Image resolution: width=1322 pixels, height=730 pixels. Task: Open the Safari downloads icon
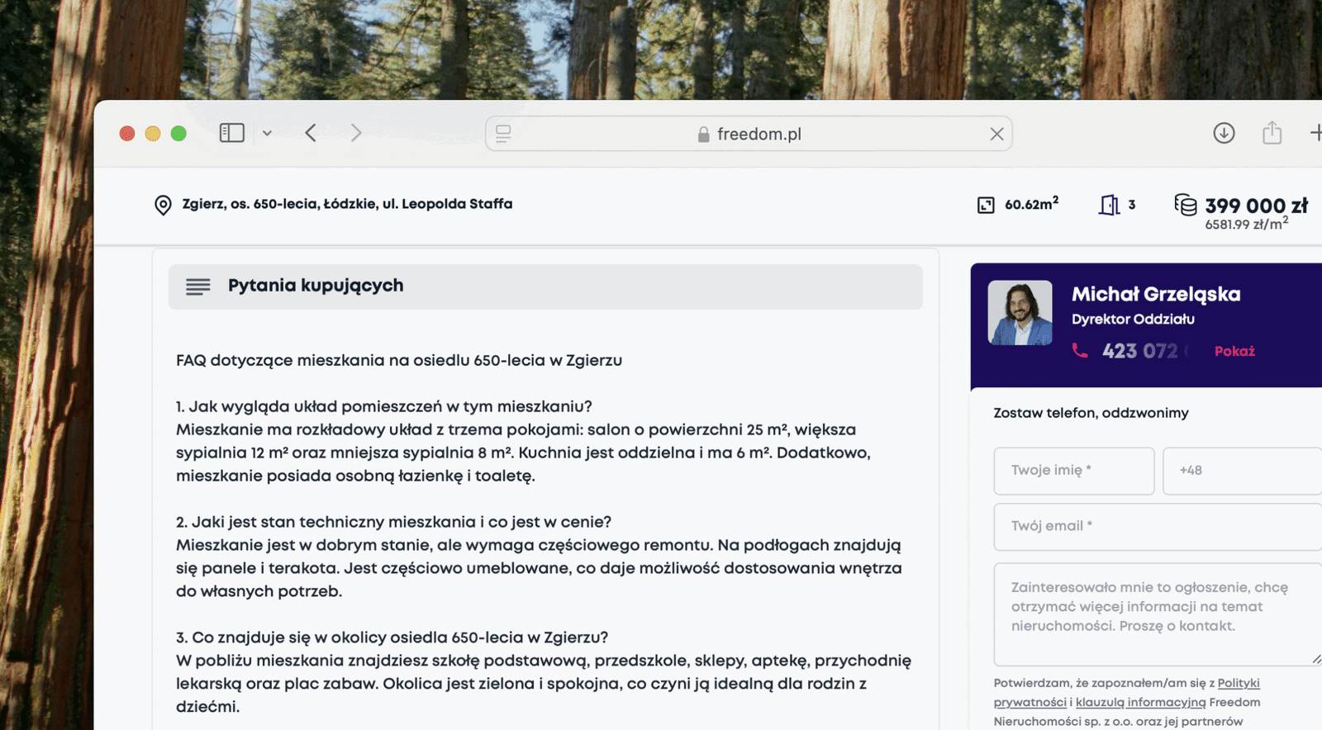point(1224,133)
